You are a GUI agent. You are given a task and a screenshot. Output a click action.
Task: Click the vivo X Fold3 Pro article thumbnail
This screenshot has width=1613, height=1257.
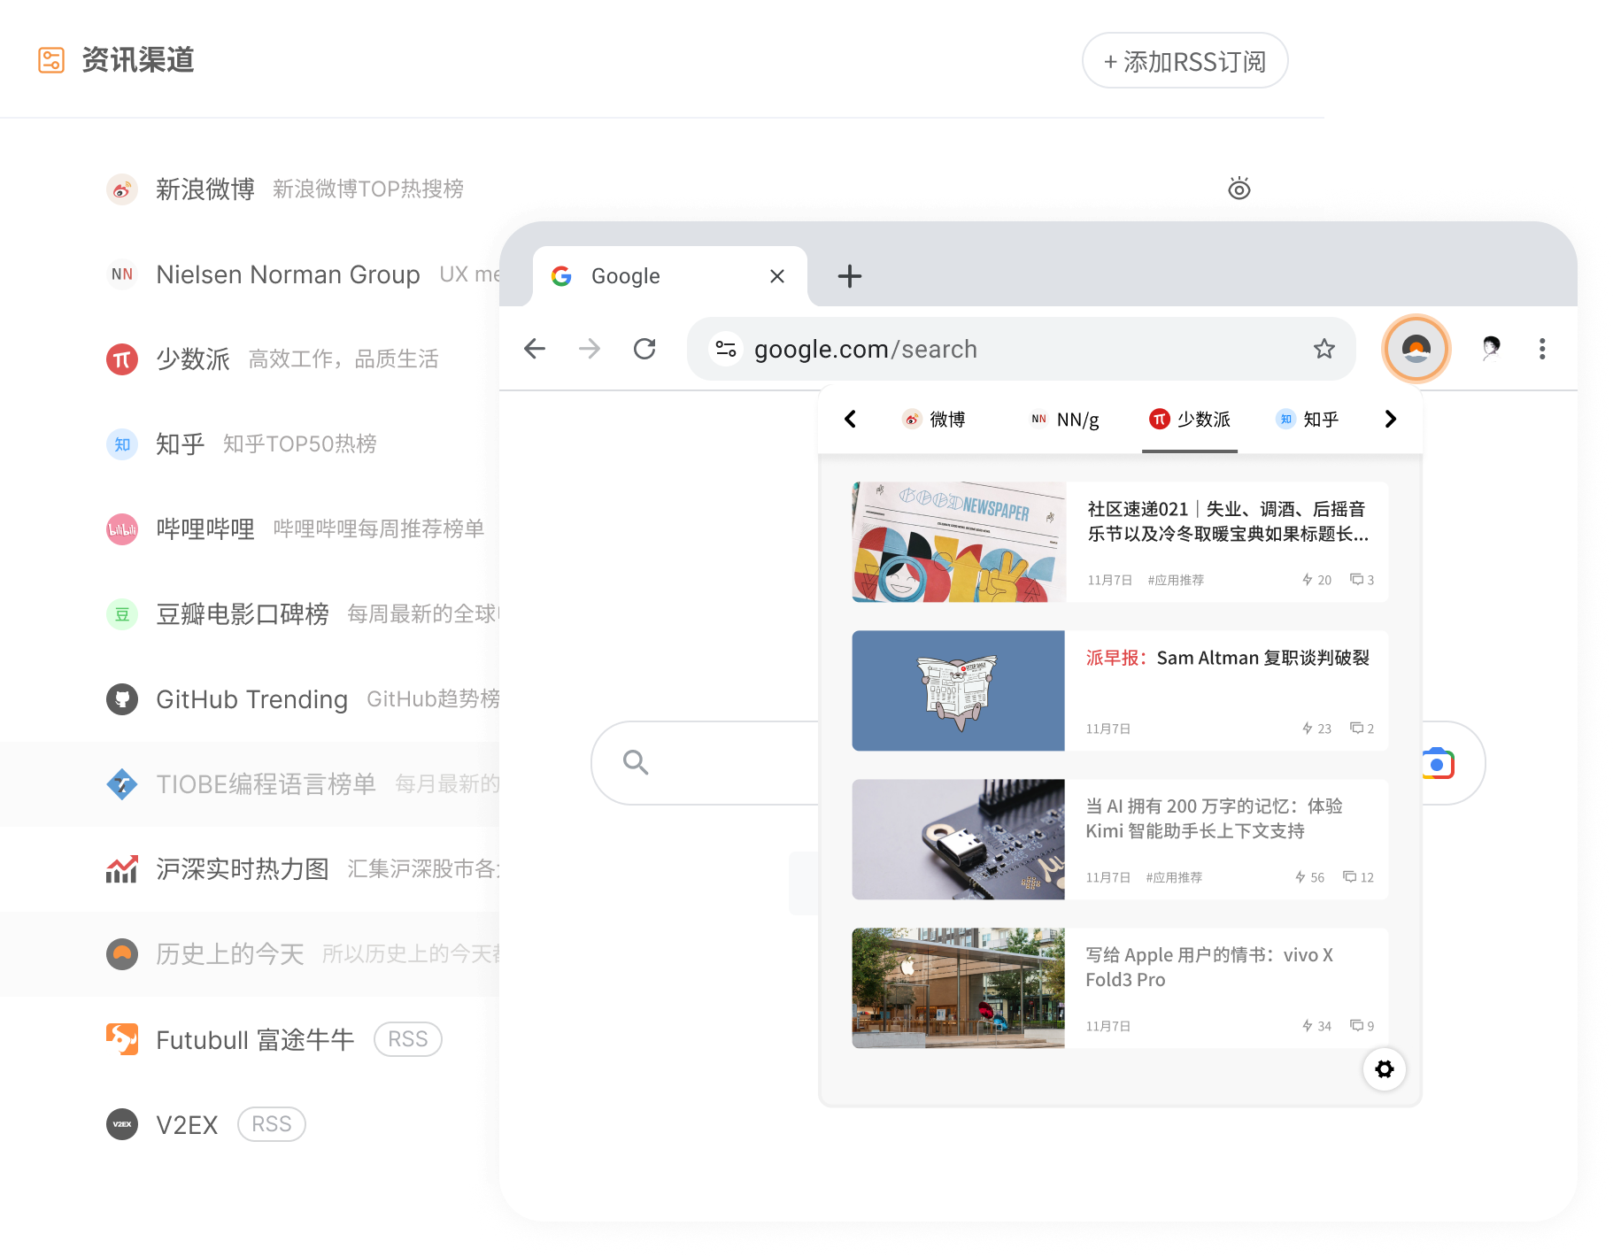tap(958, 988)
